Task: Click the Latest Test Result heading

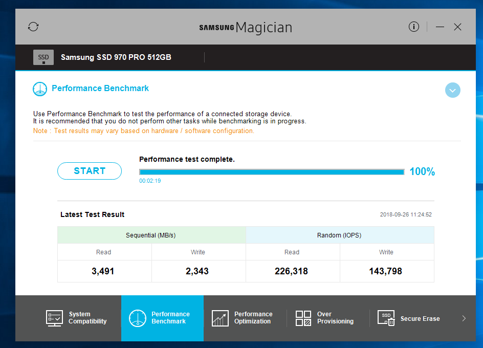Action: point(93,214)
